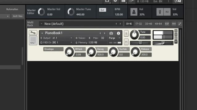Viewport: 197px width, 110px height.
Task: Select the Master Tune value 440.00
Action: [x=80, y=14]
